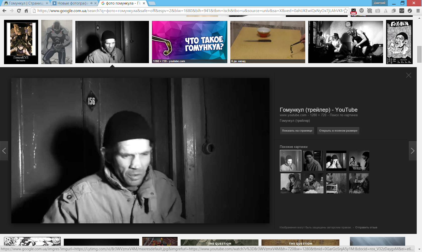The height and width of the screenshot is (252, 422).
Task: Open the black-and-white room scene thumbnail
Action: (x=346, y=42)
